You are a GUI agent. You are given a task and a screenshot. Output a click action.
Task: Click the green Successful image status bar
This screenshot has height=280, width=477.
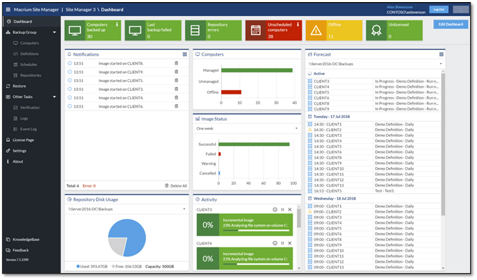(254, 144)
